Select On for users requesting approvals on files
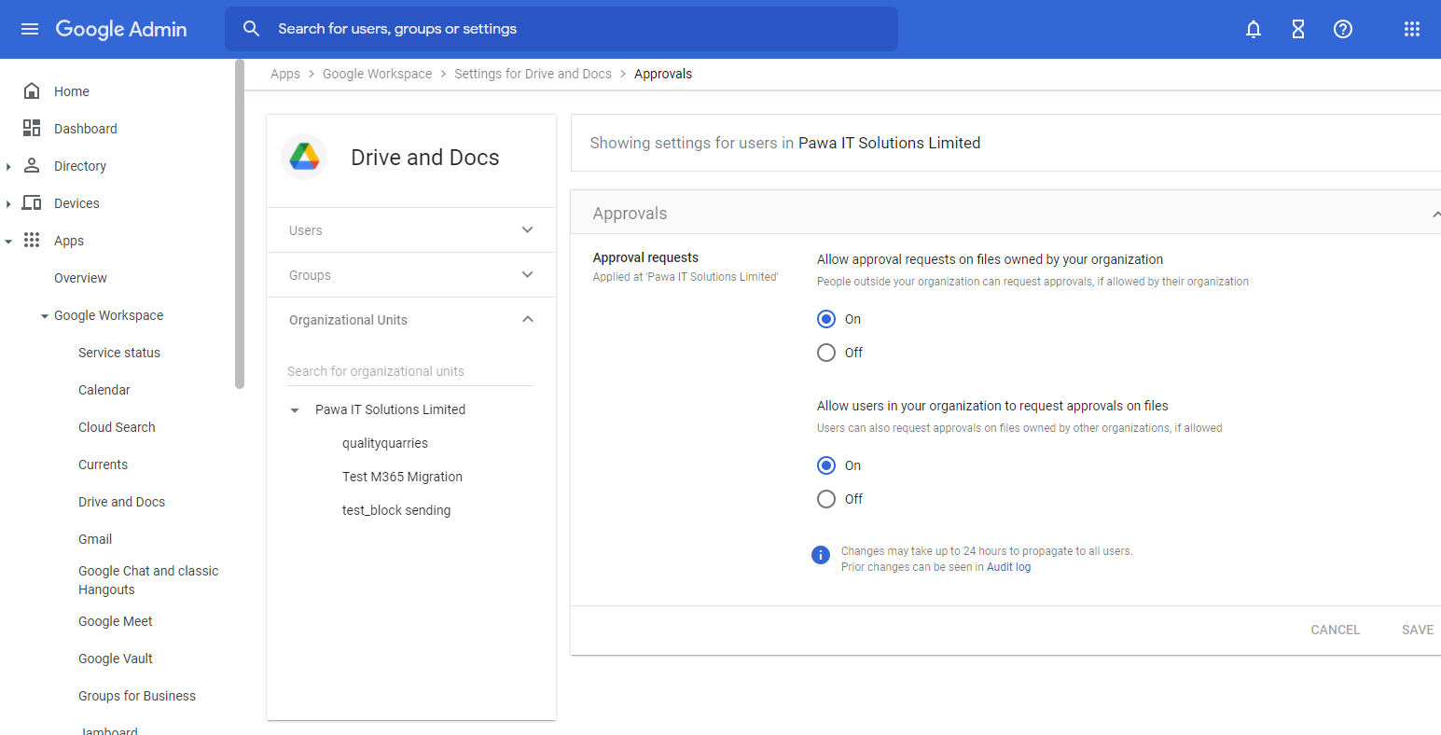Viewport: 1441px width, 735px height. pyautogui.click(x=826, y=465)
